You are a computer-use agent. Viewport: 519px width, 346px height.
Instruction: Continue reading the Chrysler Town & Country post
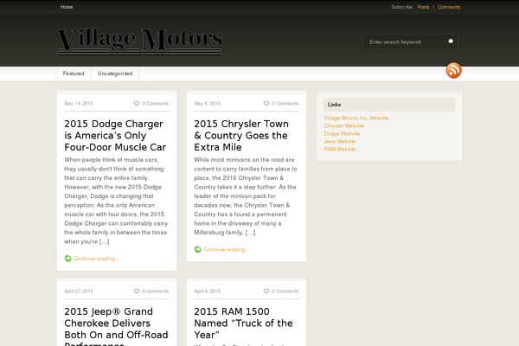[x=226, y=250]
